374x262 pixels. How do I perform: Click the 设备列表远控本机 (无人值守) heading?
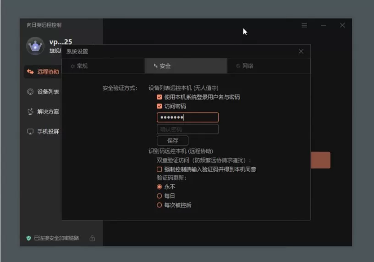click(183, 88)
